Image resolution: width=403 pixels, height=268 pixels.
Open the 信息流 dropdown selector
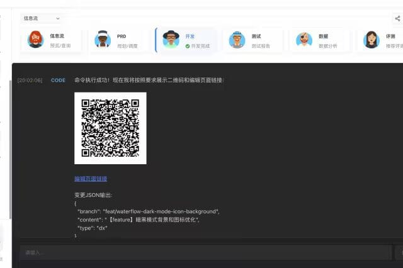pyautogui.click(x=42, y=19)
